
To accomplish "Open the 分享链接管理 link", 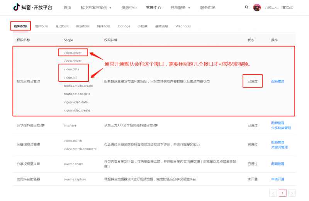I will coord(281,128).
